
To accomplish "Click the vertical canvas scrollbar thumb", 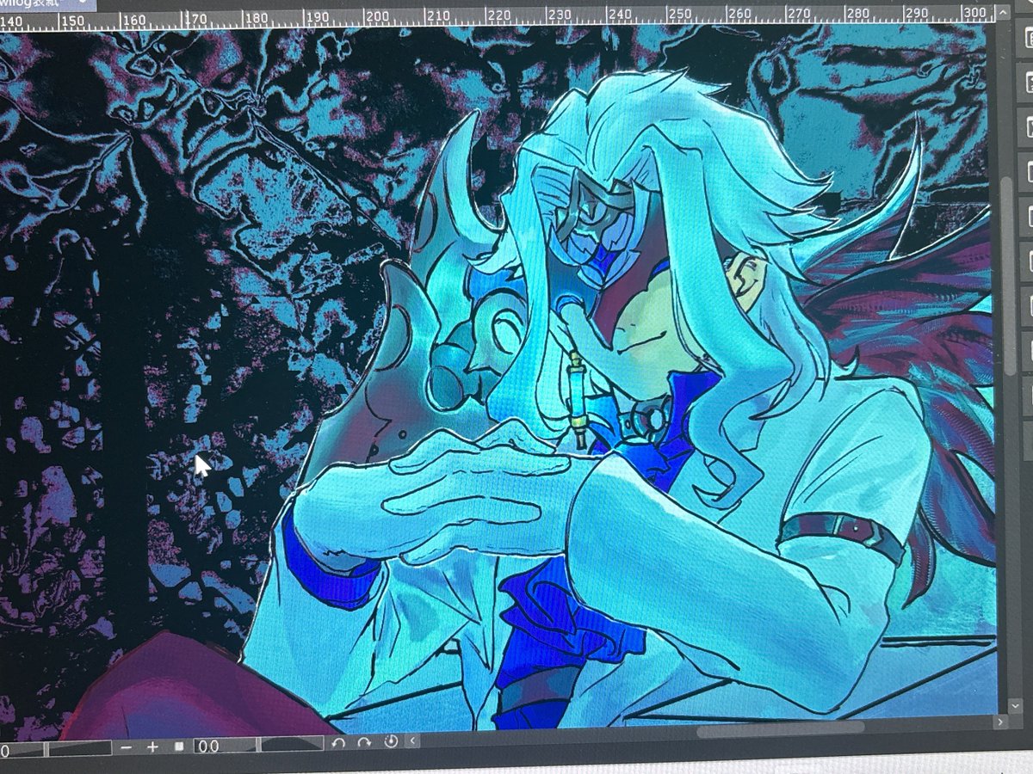I will pos(1008,275).
